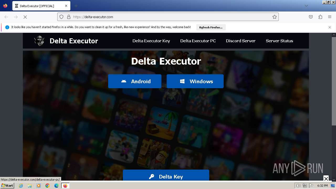Screen dimensions: 336x189
Task: Stop loading the page
Action: click(x=25, y=17)
